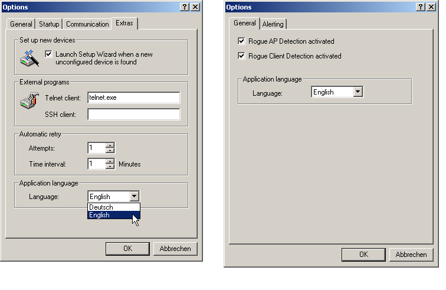Increase the Attempts value with up arrow
The image size is (446, 290).
(x=110, y=145)
